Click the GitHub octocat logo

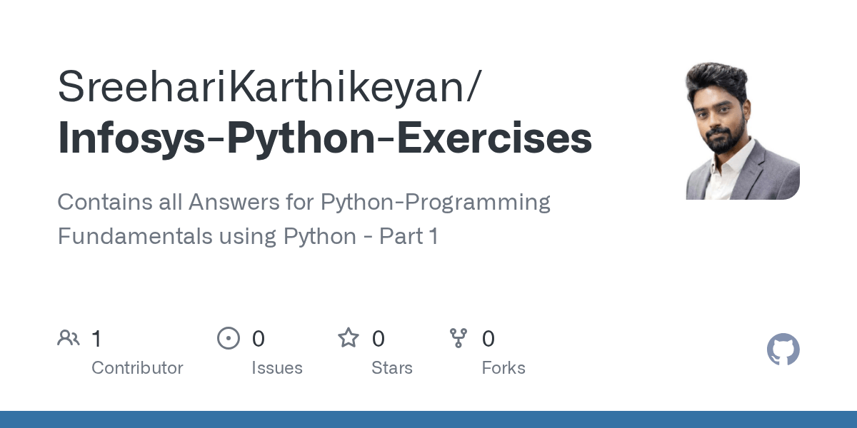pyautogui.click(x=783, y=350)
